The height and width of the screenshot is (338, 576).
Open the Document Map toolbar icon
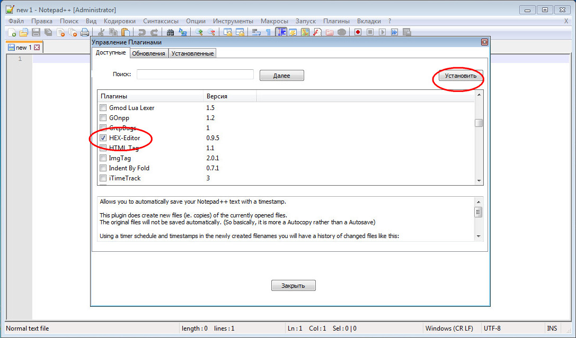click(x=305, y=32)
